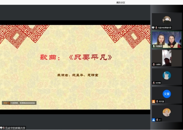The width and height of the screenshot is (183, 130).
Task: Click 范孟华的屏幕共享 label at bottom left
Action: (16, 128)
